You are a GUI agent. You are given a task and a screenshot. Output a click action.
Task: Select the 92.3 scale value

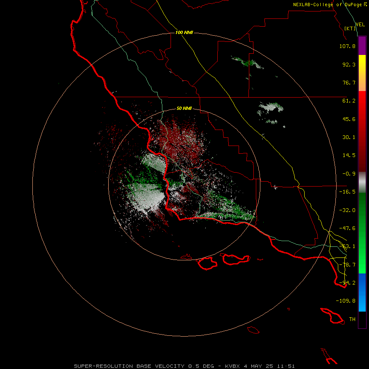349,64
